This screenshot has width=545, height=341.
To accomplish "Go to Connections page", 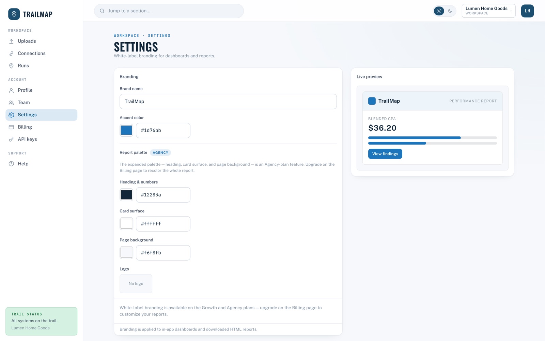I will tap(41, 54).
